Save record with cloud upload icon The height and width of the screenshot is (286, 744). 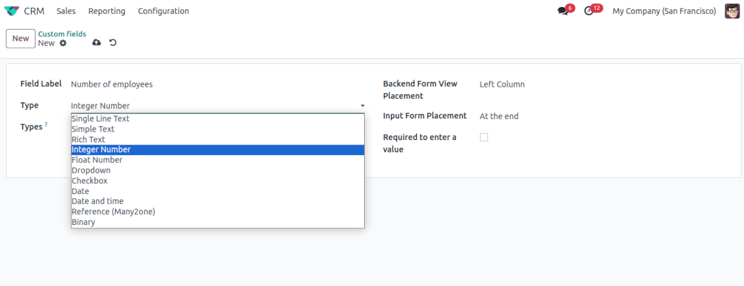pyautogui.click(x=97, y=43)
